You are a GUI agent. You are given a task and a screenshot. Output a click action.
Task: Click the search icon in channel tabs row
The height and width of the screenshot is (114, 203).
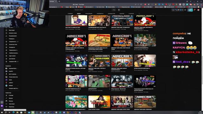(x=139, y=14)
